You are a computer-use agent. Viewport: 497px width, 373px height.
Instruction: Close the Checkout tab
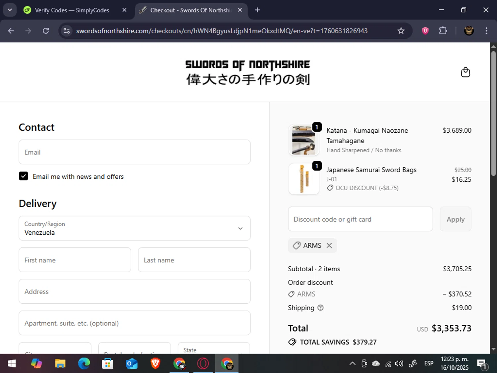coord(240,10)
